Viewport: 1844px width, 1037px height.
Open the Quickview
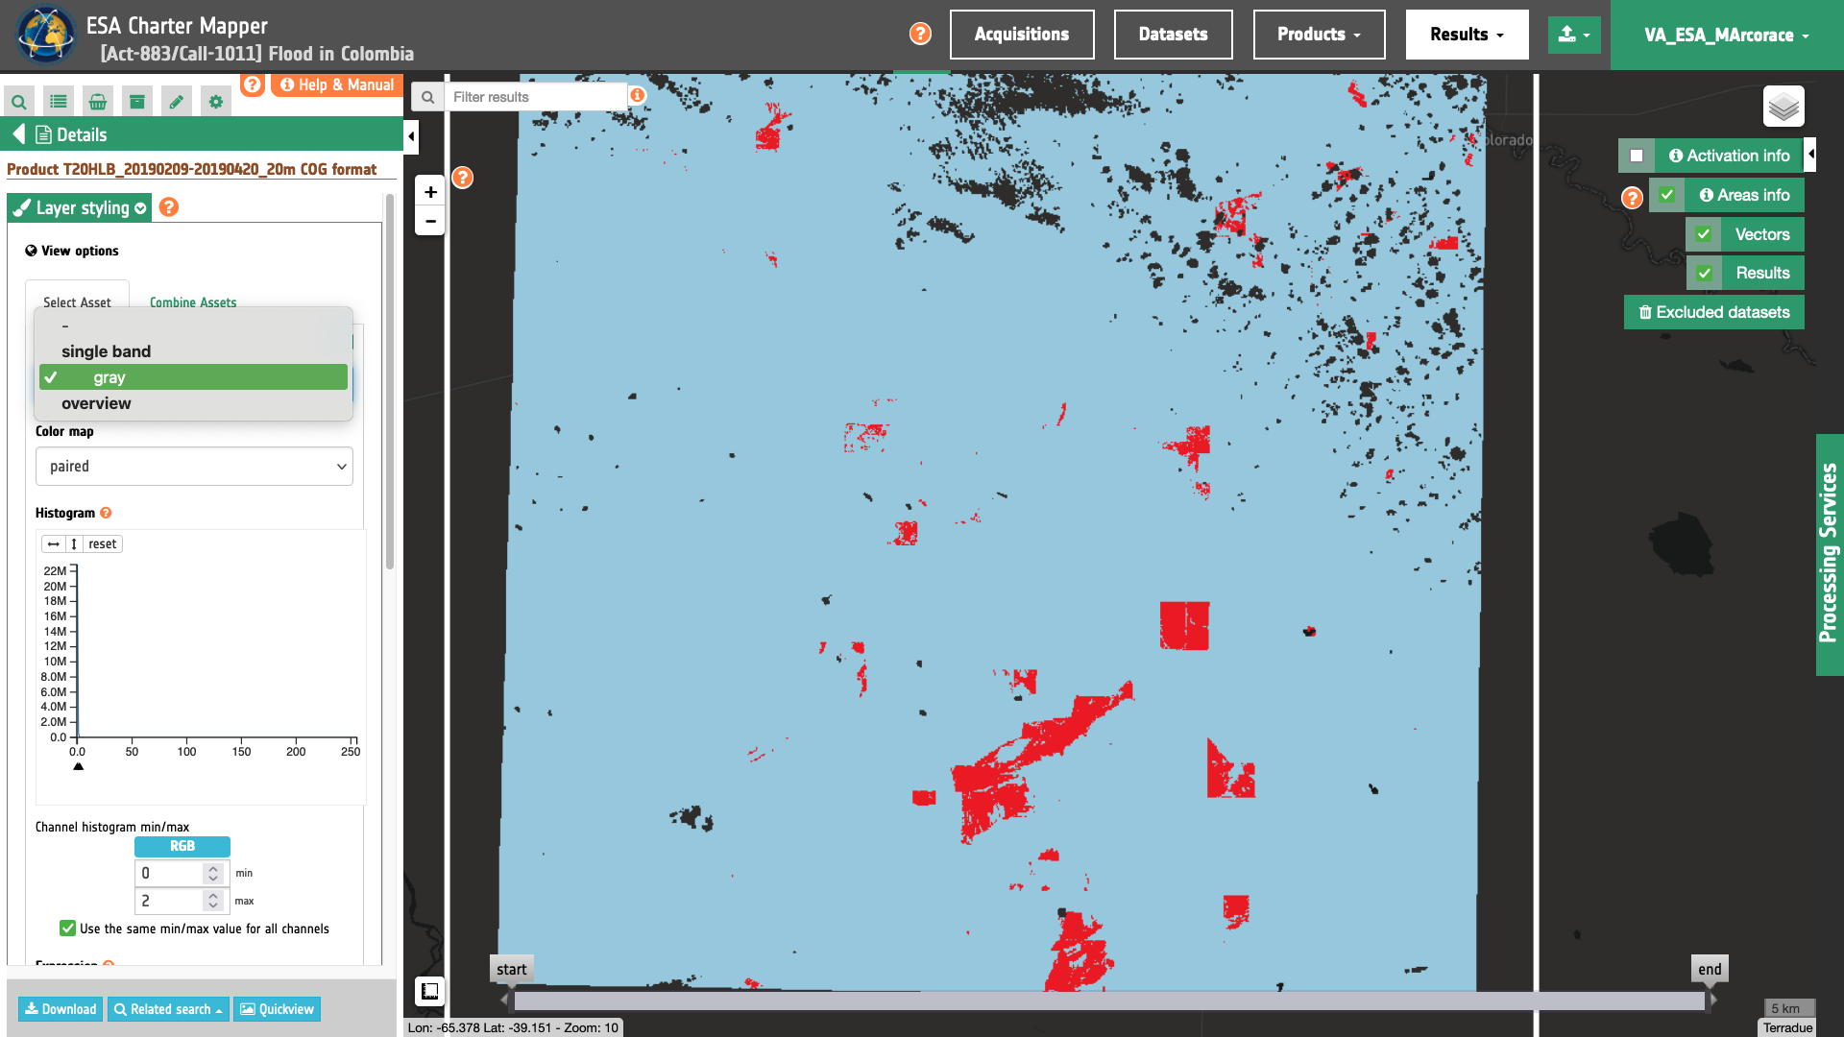pos(277,1009)
